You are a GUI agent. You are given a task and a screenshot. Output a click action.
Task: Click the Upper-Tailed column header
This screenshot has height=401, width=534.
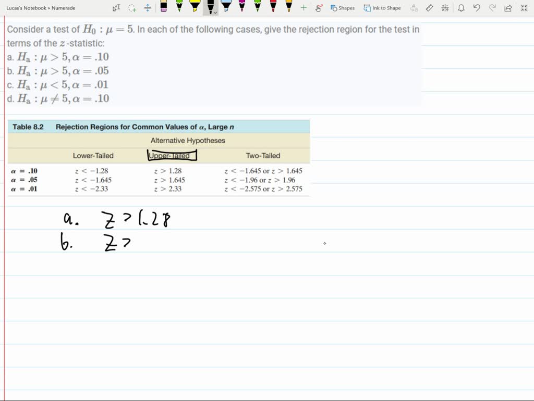tap(169, 155)
